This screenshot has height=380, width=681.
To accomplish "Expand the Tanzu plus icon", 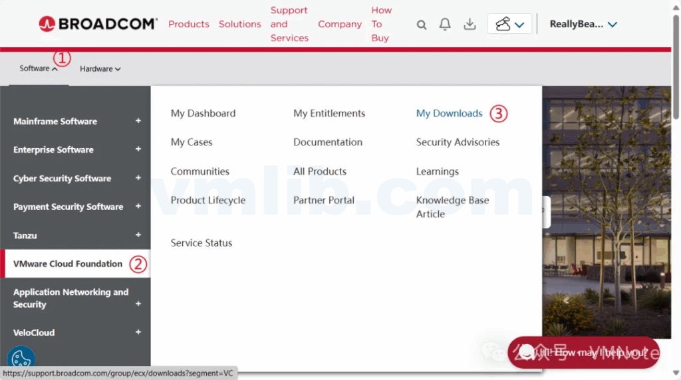I will 138,235.
